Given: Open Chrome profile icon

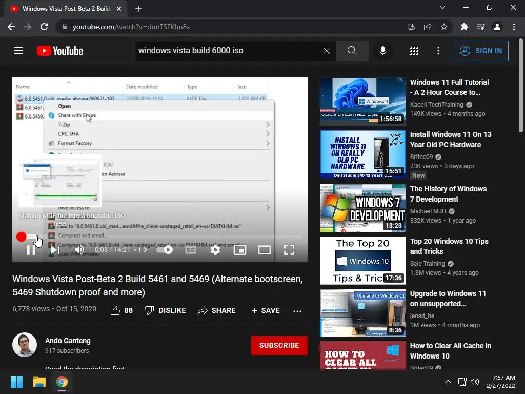Looking at the screenshot, I should pyautogui.click(x=497, y=27).
